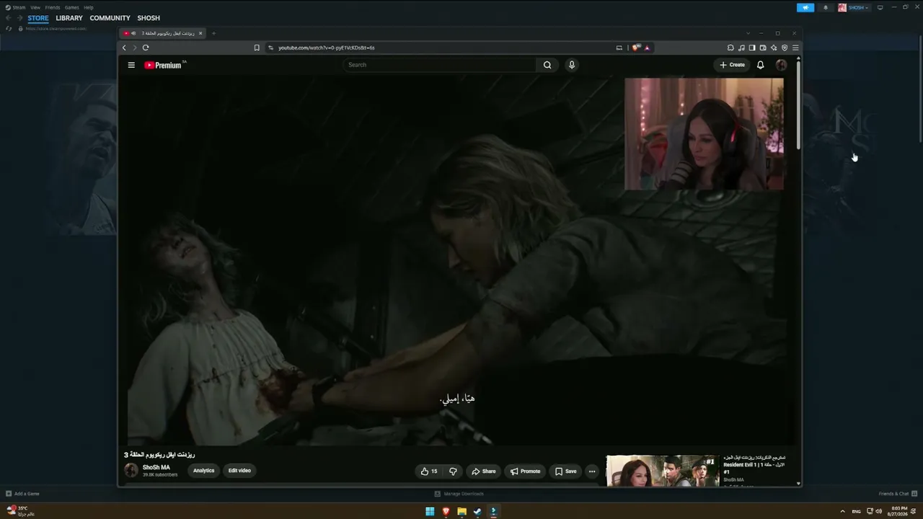Bookmark this page in the browser
The width and height of the screenshot is (923, 519).
[257, 48]
